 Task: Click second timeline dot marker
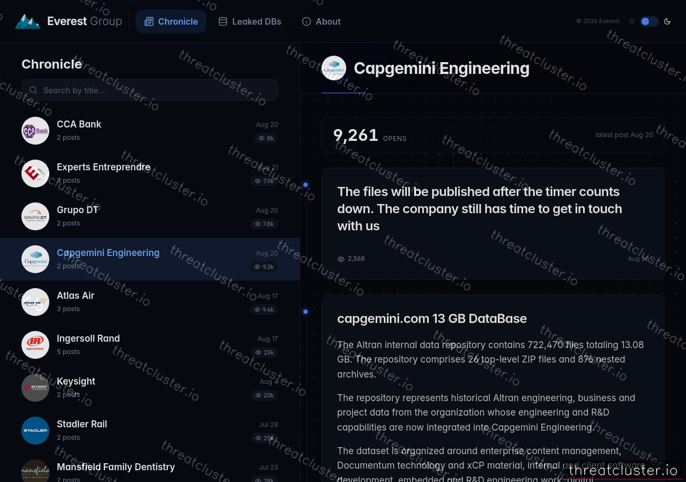click(x=305, y=312)
